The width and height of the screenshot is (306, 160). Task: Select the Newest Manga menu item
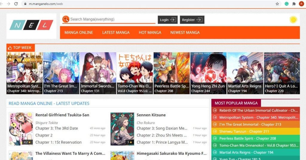tap(185, 32)
